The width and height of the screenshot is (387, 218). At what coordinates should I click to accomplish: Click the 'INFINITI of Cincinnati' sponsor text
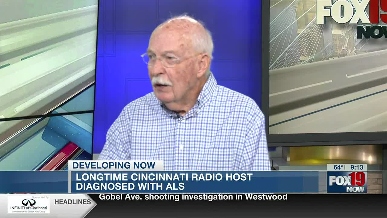point(28,208)
